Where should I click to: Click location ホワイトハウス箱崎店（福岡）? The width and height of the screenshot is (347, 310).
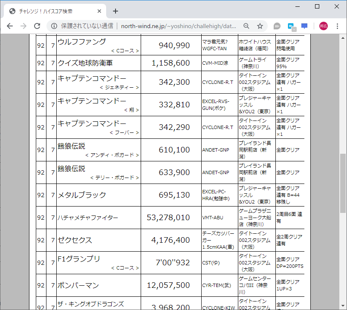tap(255, 45)
